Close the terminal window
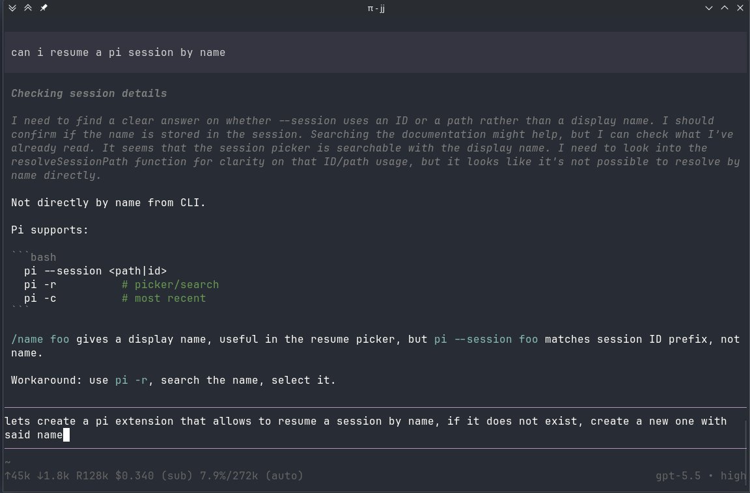The image size is (750, 493). coord(740,8)
